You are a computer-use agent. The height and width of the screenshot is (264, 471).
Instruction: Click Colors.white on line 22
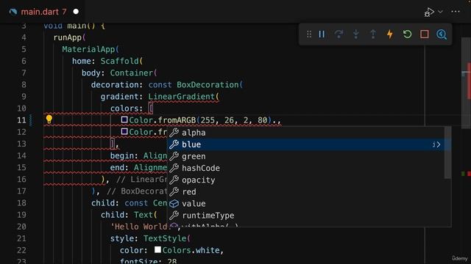pos(191,250)
